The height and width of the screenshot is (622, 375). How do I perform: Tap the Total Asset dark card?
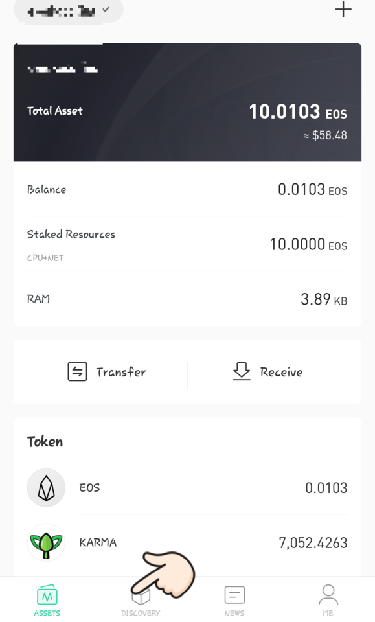(x=187, y=102)
